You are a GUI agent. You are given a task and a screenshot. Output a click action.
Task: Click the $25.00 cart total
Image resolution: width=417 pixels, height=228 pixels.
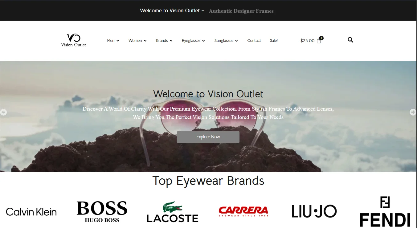[x=307, y=41]
